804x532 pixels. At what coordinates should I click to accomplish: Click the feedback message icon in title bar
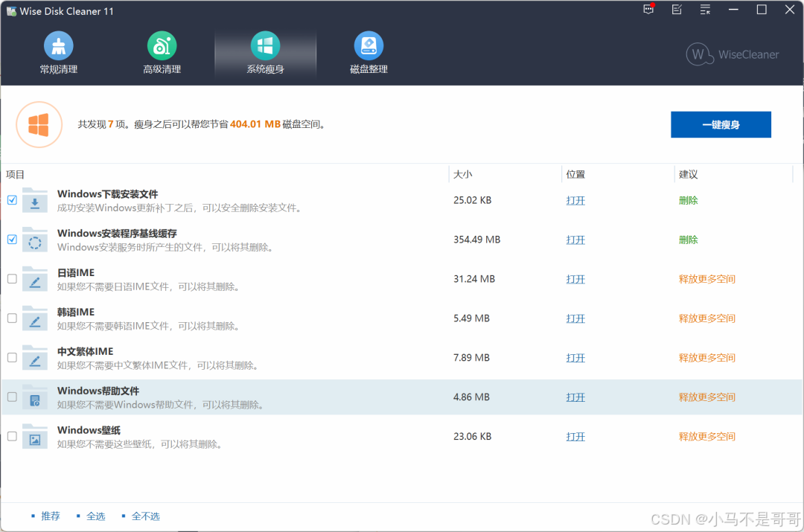tap(648, 9)
